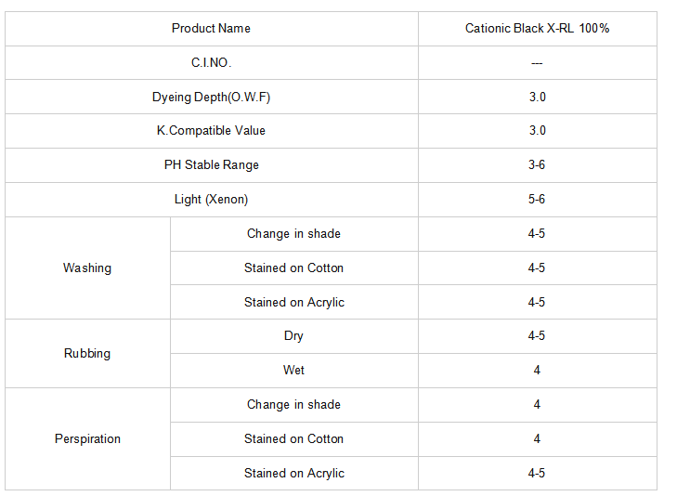Select the Cationic Black X-RL 100% cell
The height and width of the screenshot is (496, 677).
[538, 29]
